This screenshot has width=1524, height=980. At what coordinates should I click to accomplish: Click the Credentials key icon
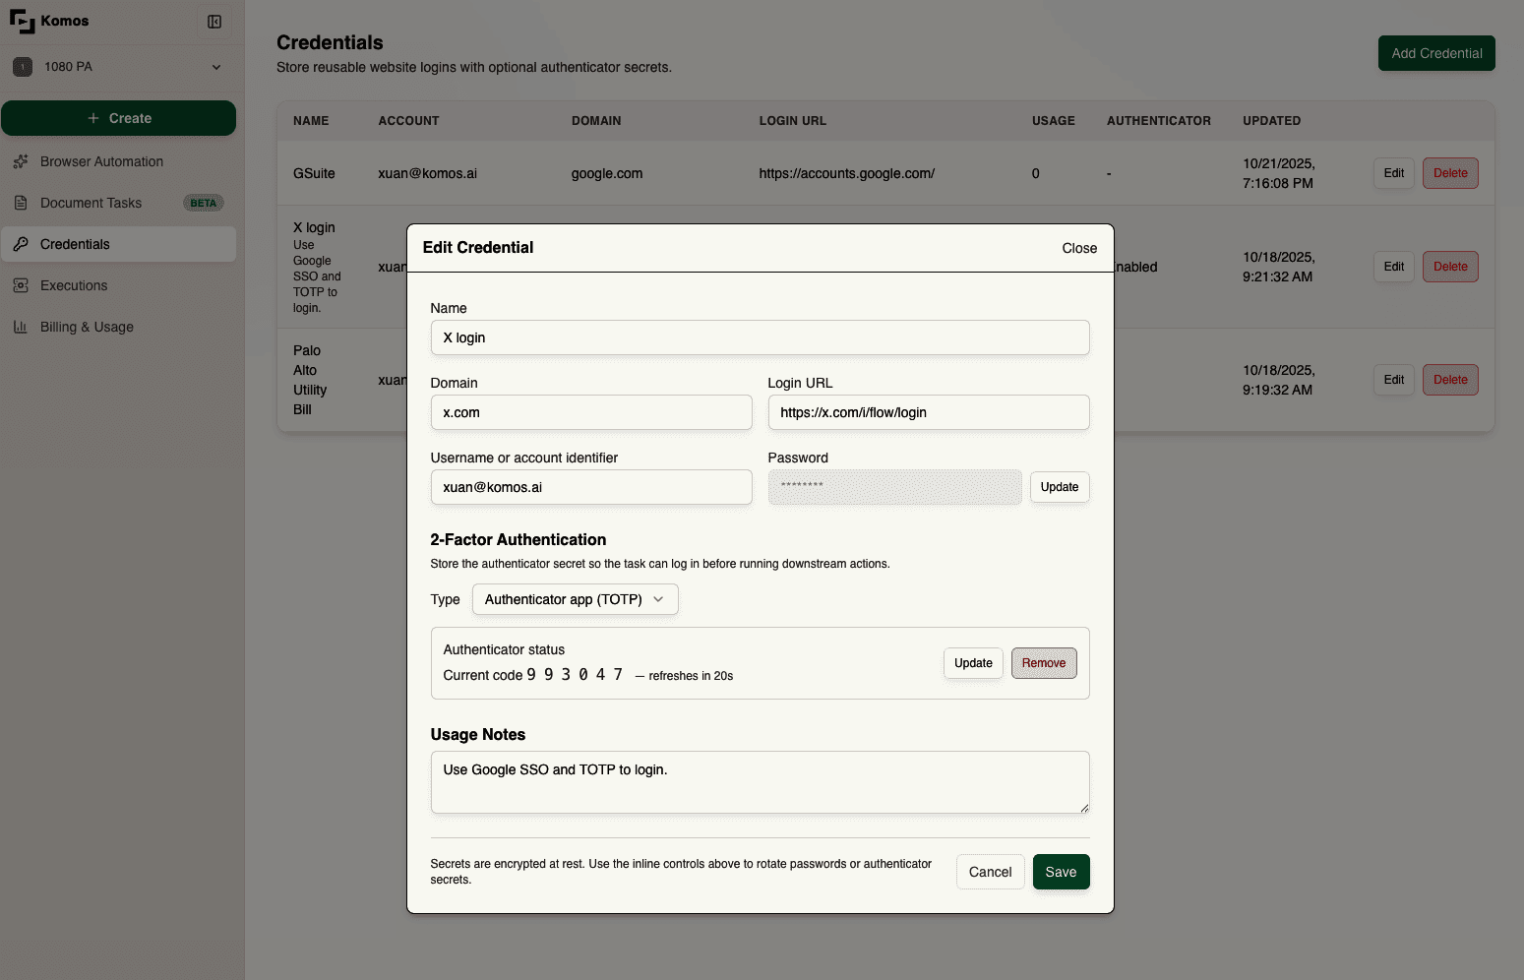[x=21, y=244]
